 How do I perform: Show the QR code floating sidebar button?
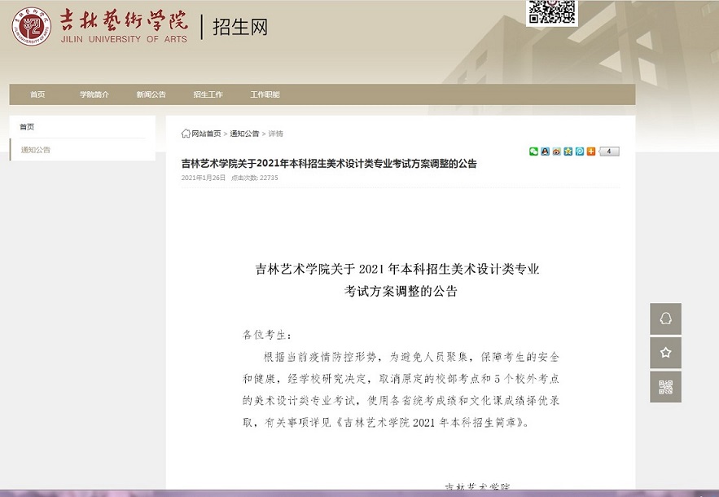665,387
